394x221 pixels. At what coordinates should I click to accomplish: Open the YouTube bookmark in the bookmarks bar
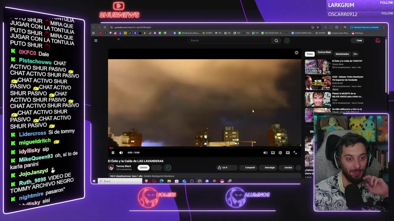tap(100, 33)
